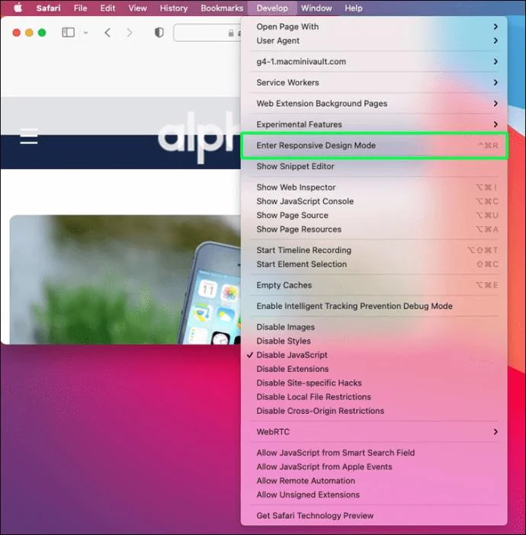Screen dimensions: 526x535
Task: Open the Privacy Report shield icon
Action: click(159, 33)
